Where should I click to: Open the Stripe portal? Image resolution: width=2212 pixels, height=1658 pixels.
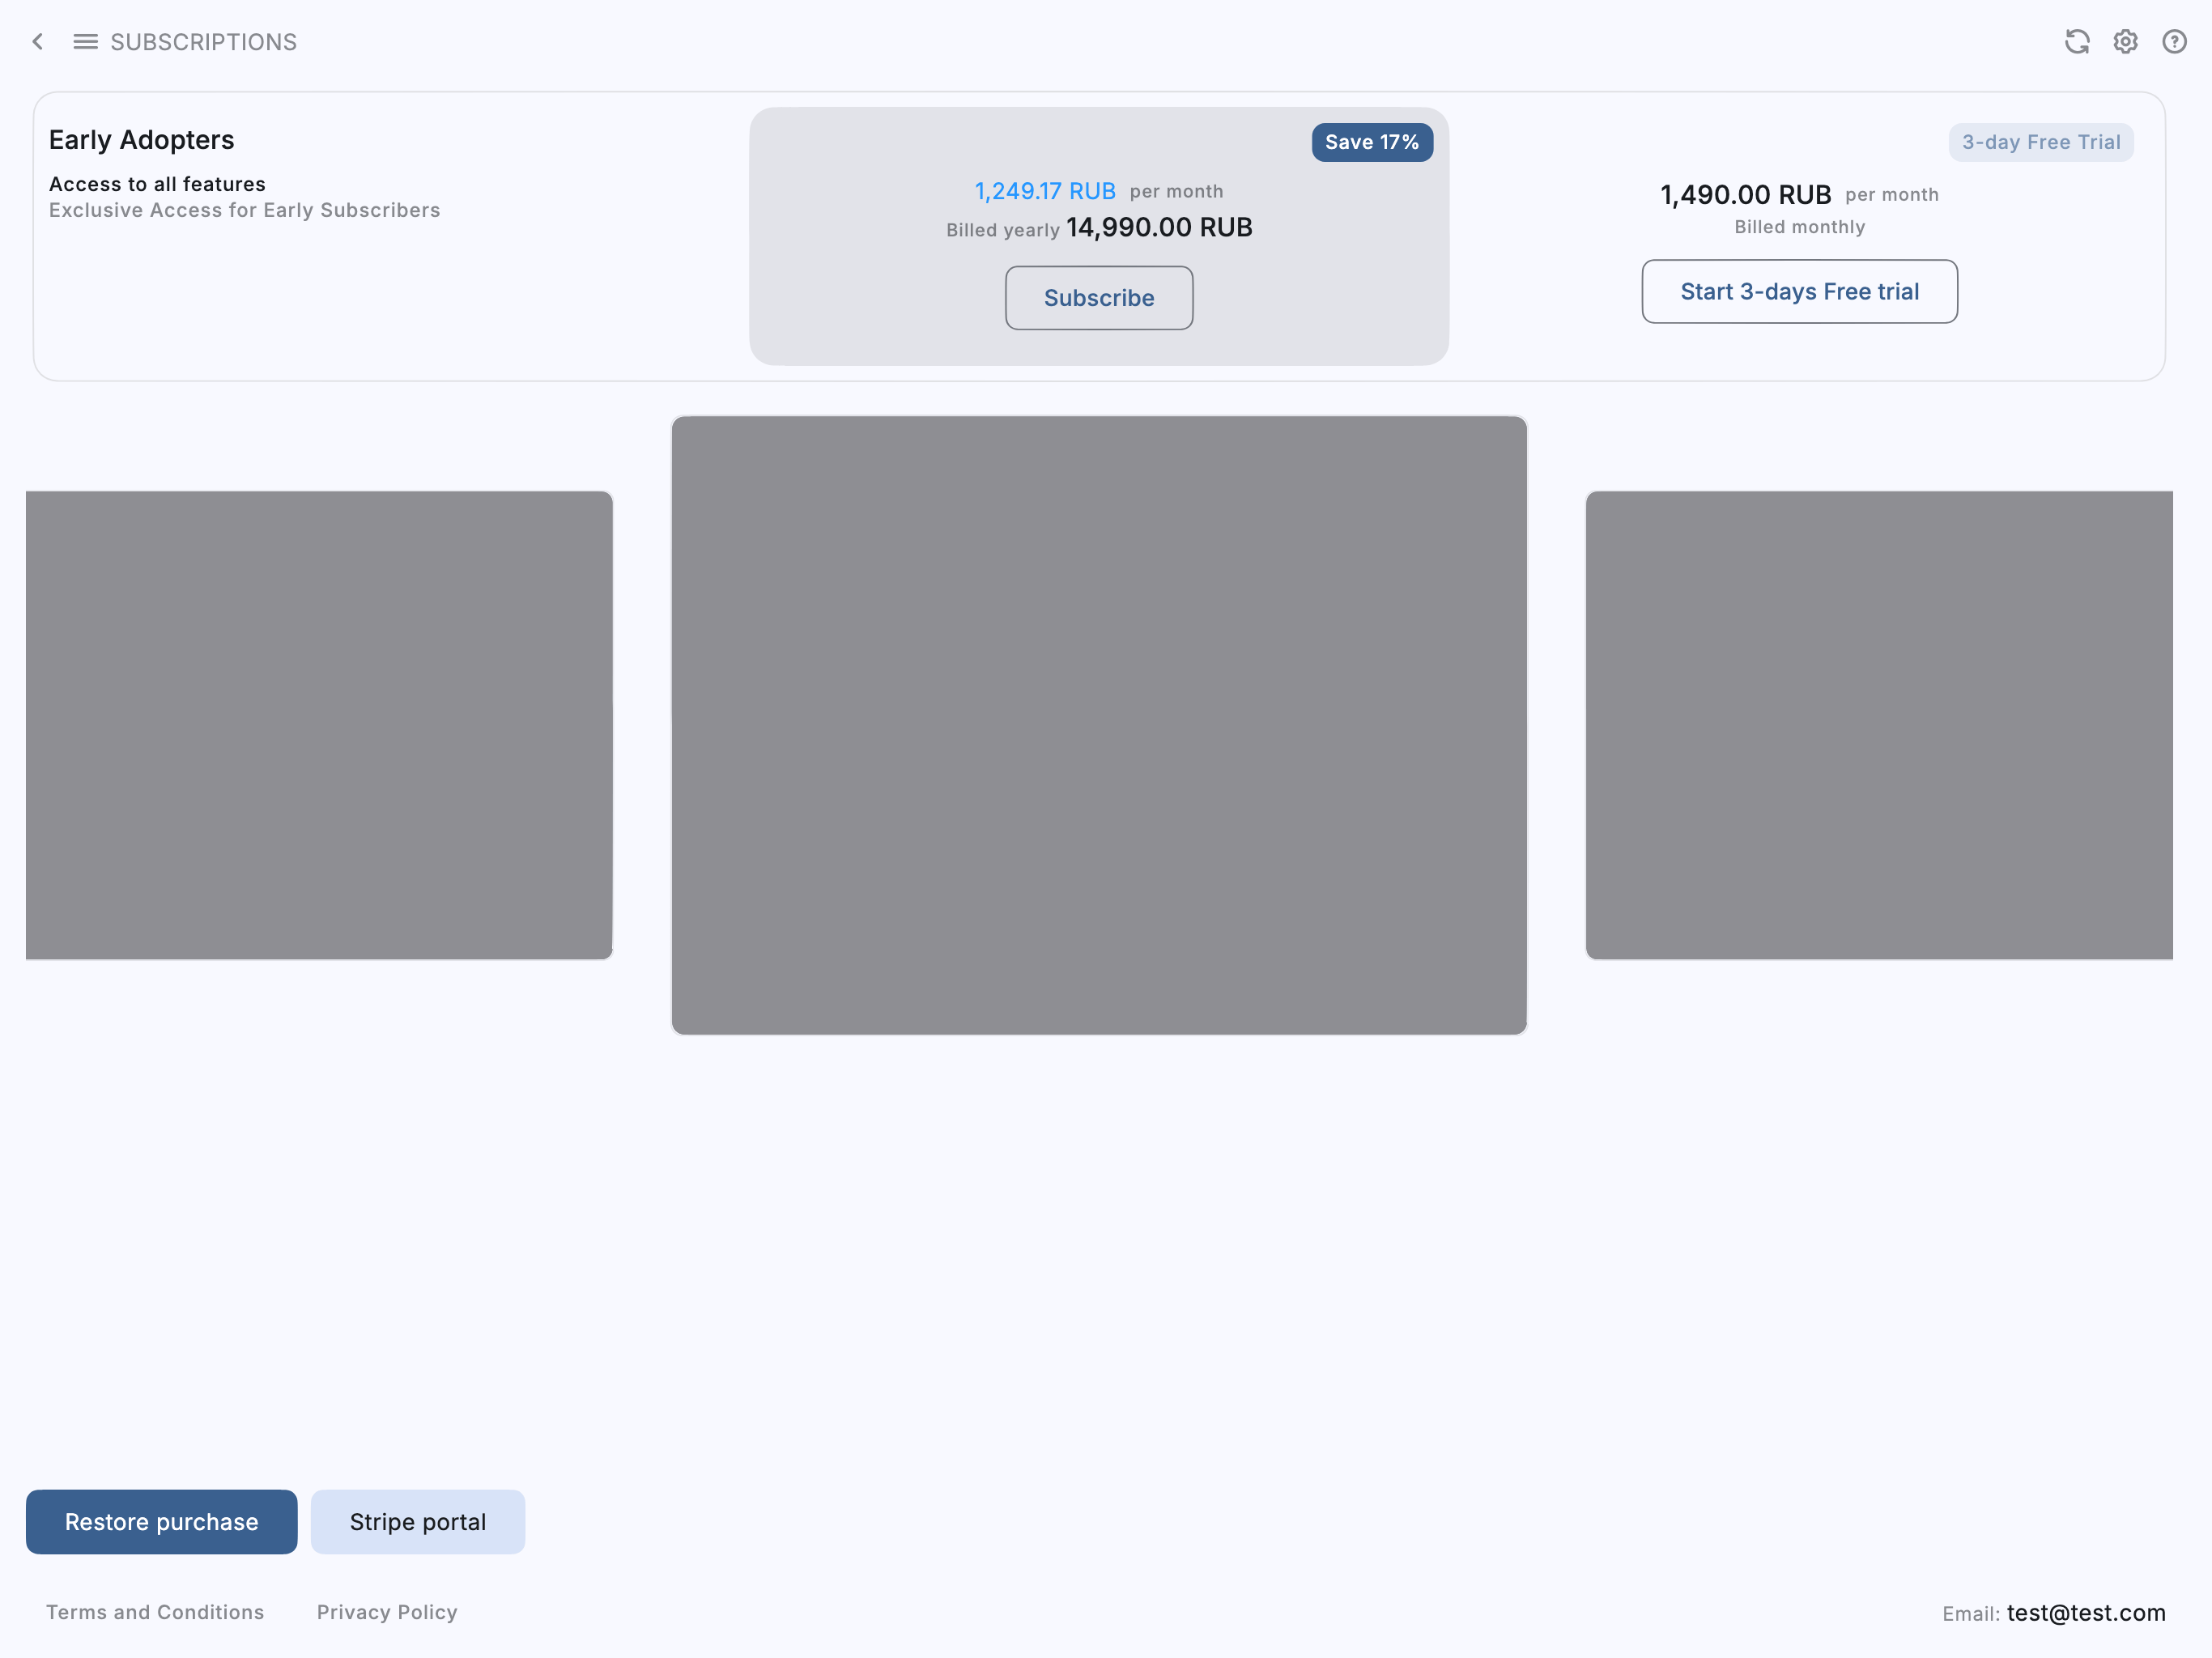(417, 1522)
